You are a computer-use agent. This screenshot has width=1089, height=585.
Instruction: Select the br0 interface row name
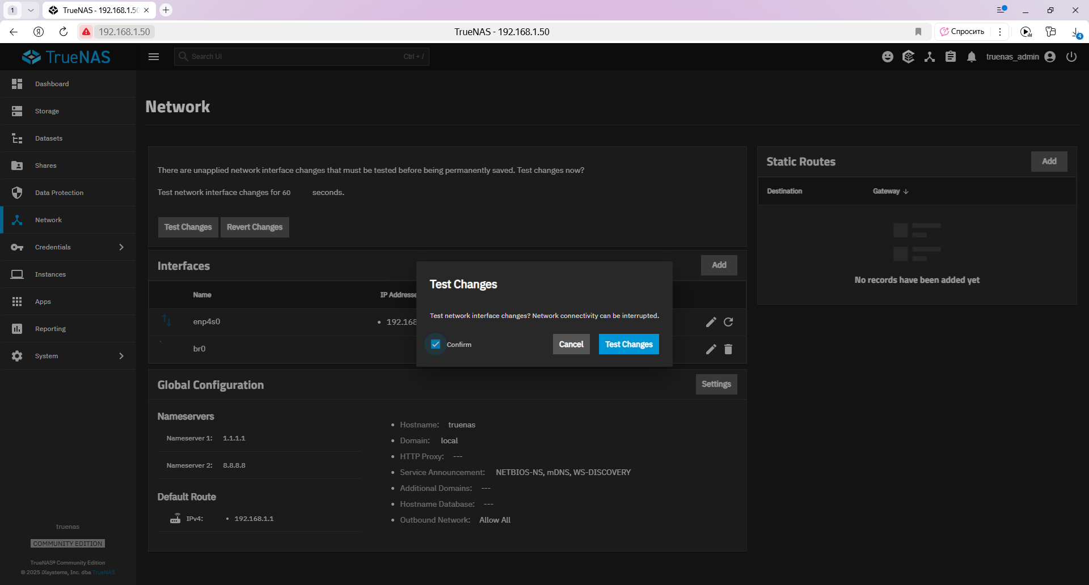coord(199,349)
